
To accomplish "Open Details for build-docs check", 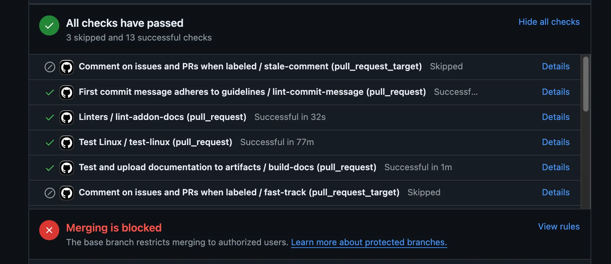I will tap(556, 167).
